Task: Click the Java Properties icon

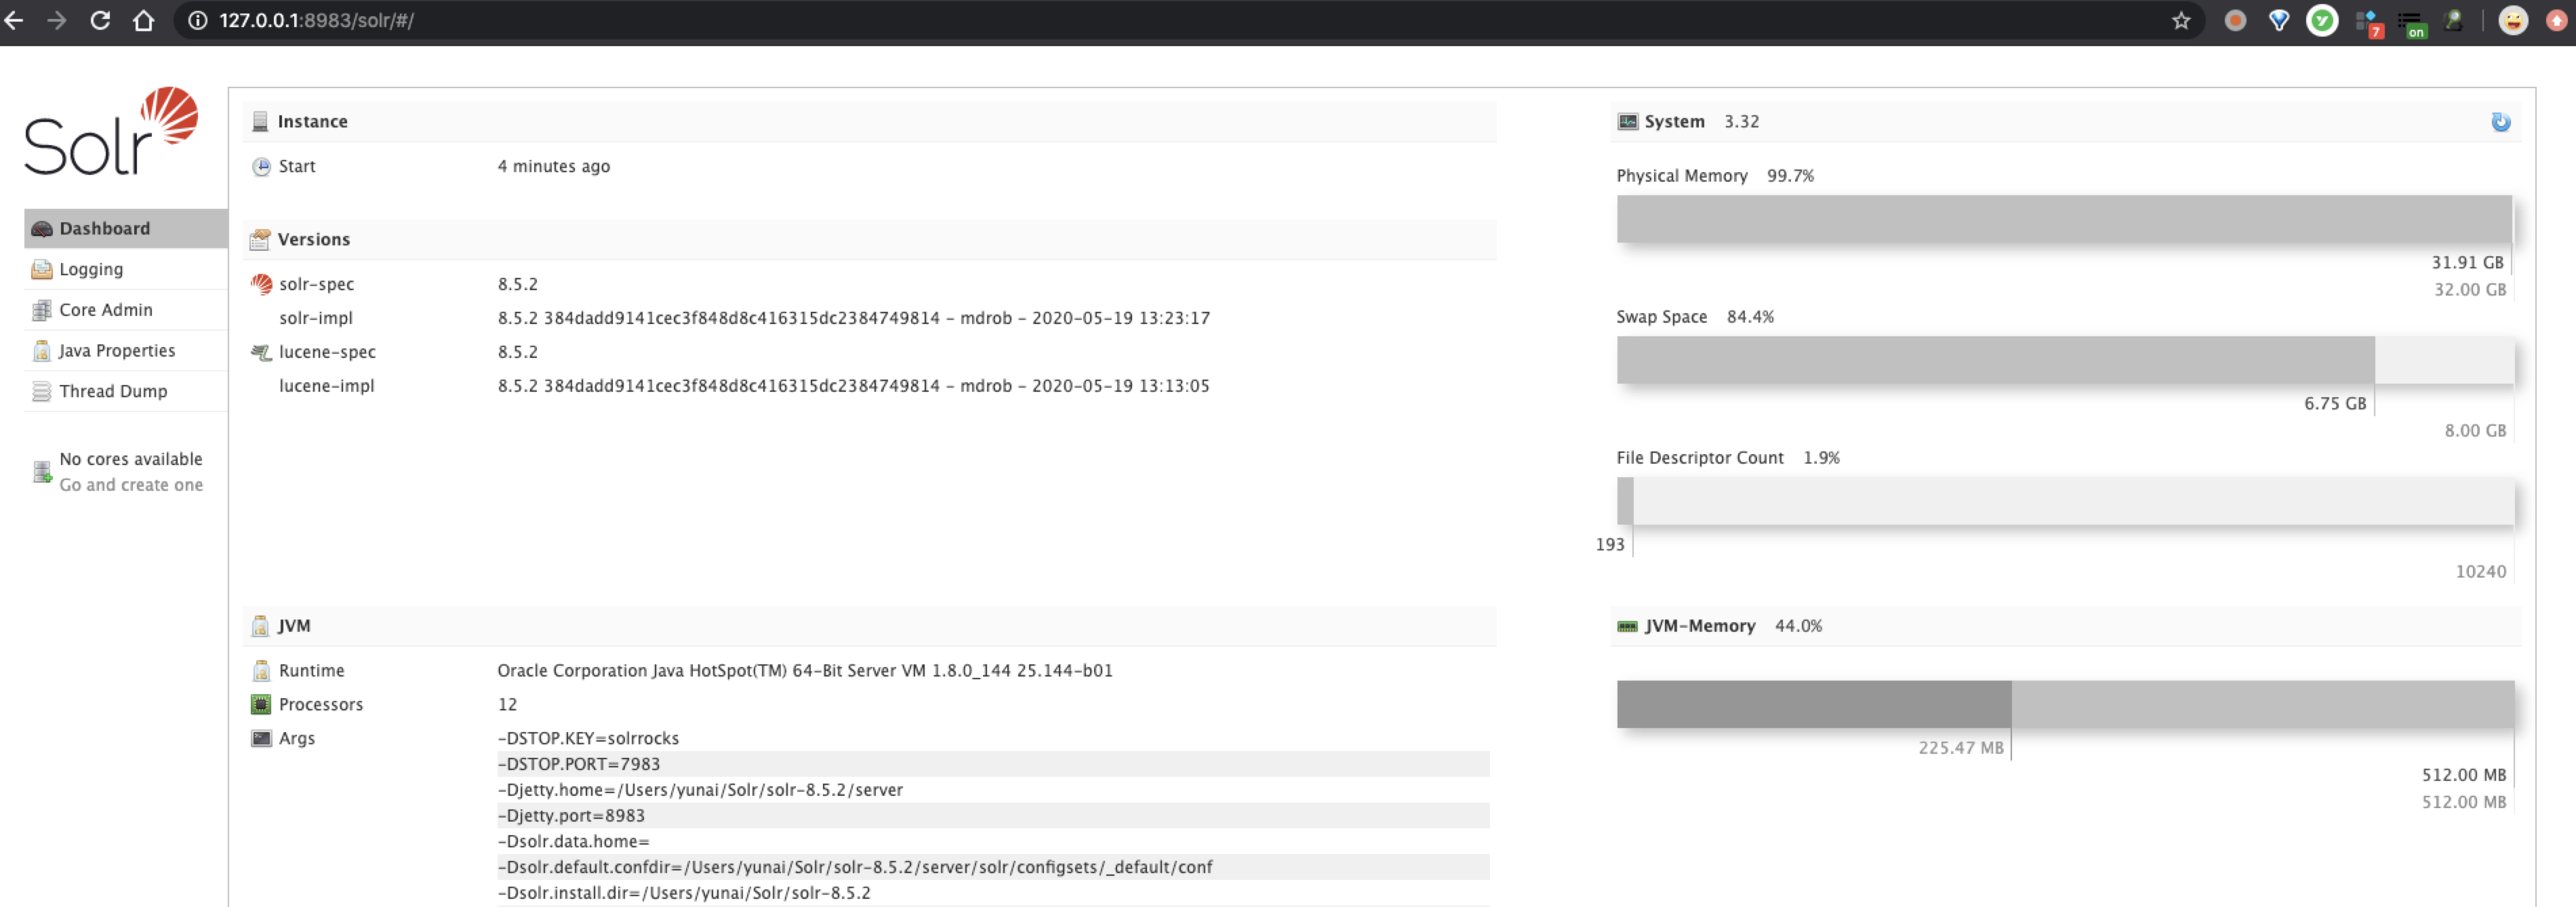Action: tap(41, 351)
